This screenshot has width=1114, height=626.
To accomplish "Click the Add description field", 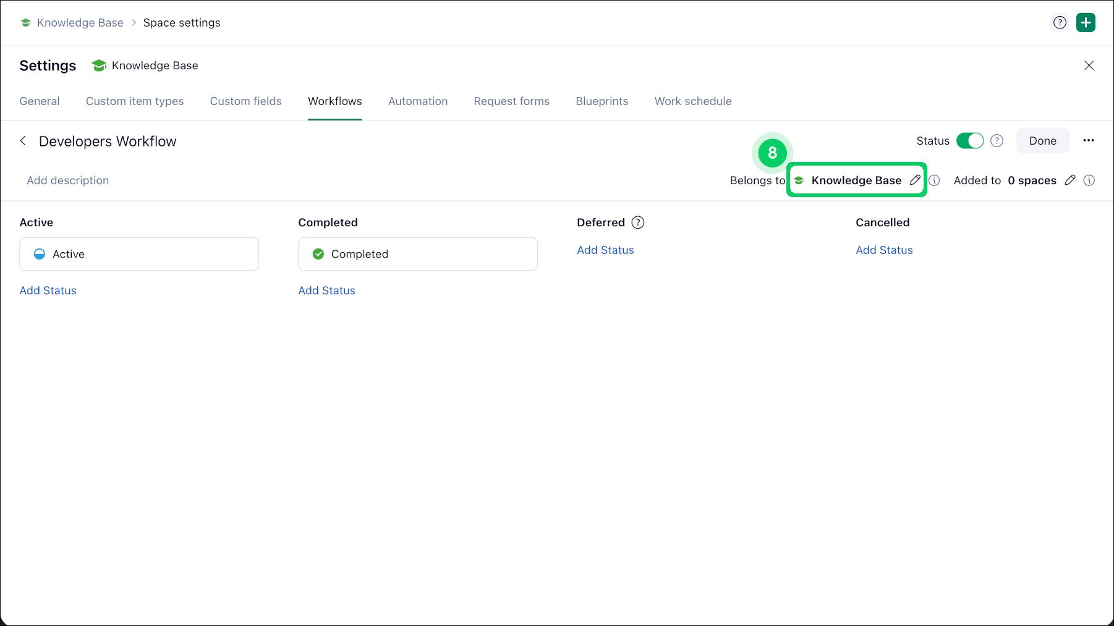I will 68,180.
